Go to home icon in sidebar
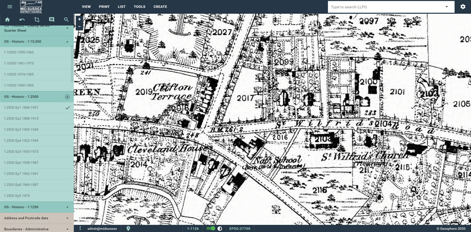 coord(7,20)
